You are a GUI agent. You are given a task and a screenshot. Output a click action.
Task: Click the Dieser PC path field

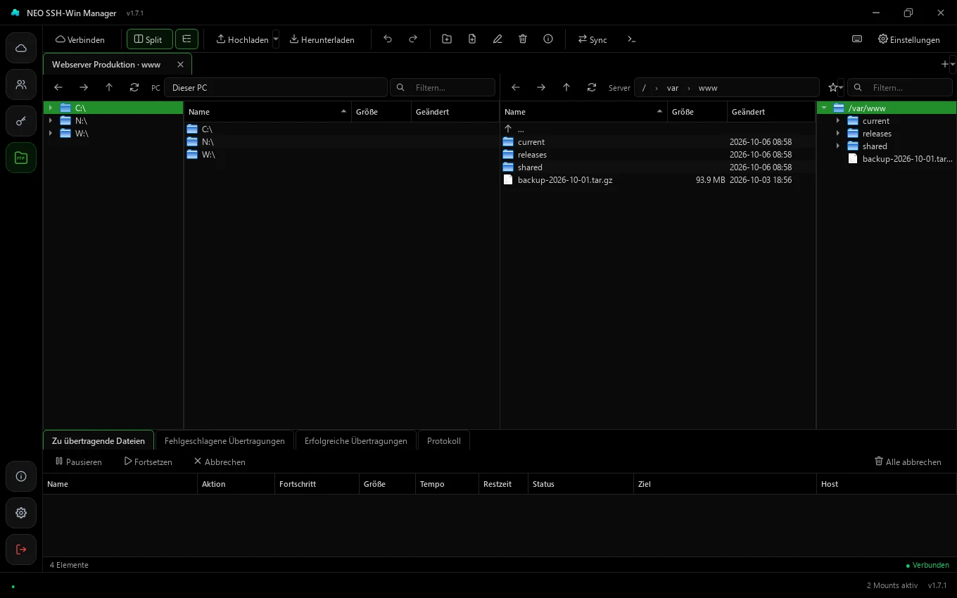276,87
